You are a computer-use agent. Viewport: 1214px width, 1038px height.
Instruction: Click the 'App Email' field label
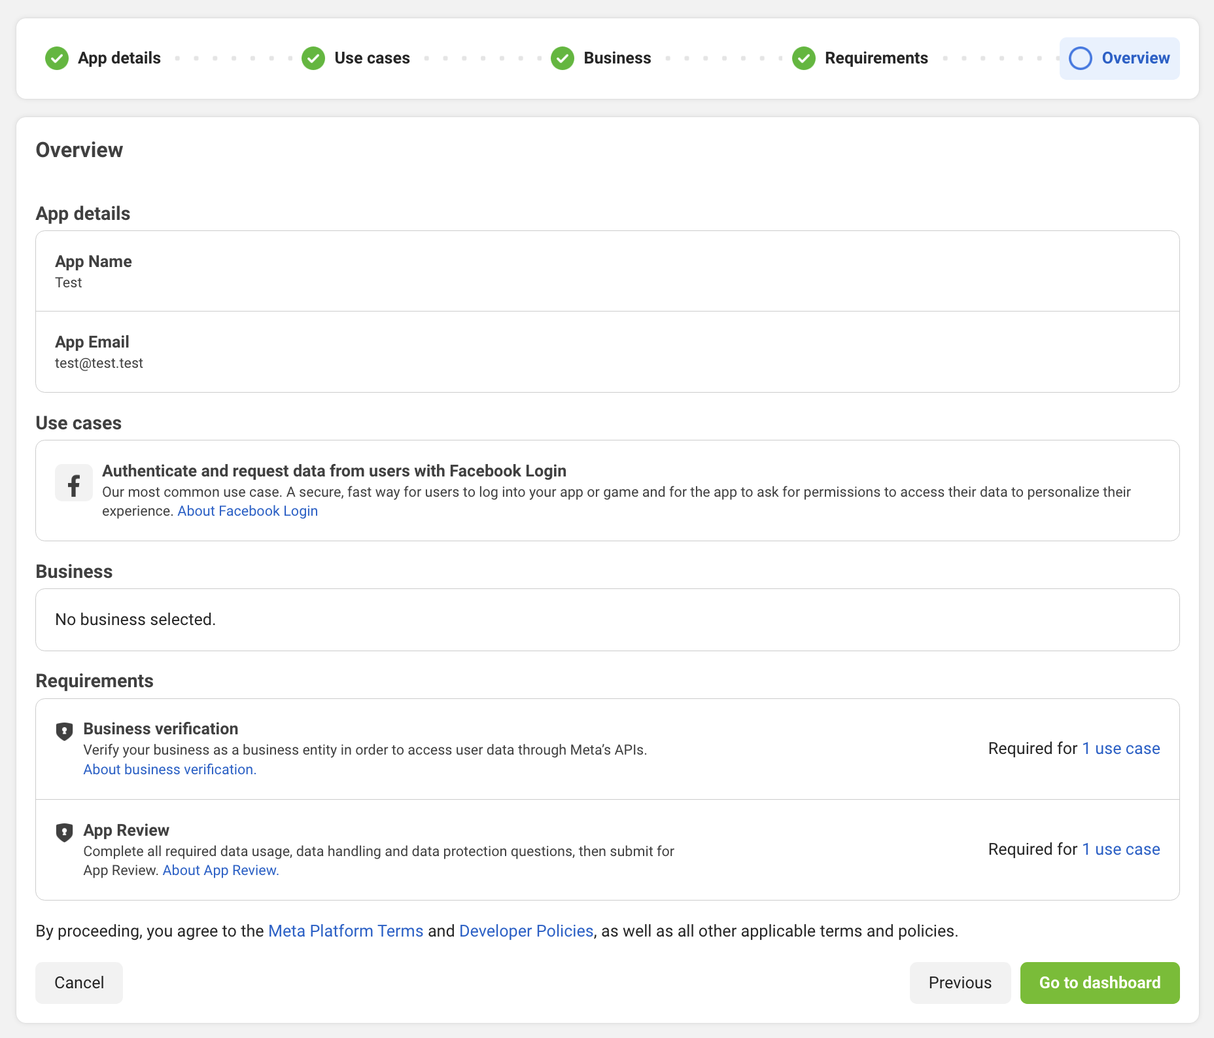pos(92,342)
